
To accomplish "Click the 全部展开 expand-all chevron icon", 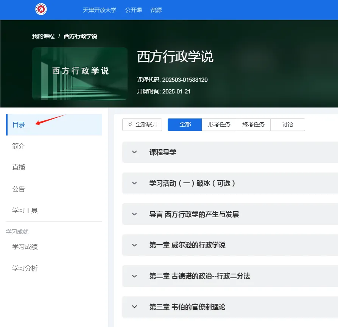I will [130, 125].
